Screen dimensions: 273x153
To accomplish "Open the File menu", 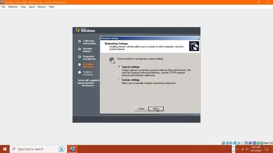I will point(3,7).
